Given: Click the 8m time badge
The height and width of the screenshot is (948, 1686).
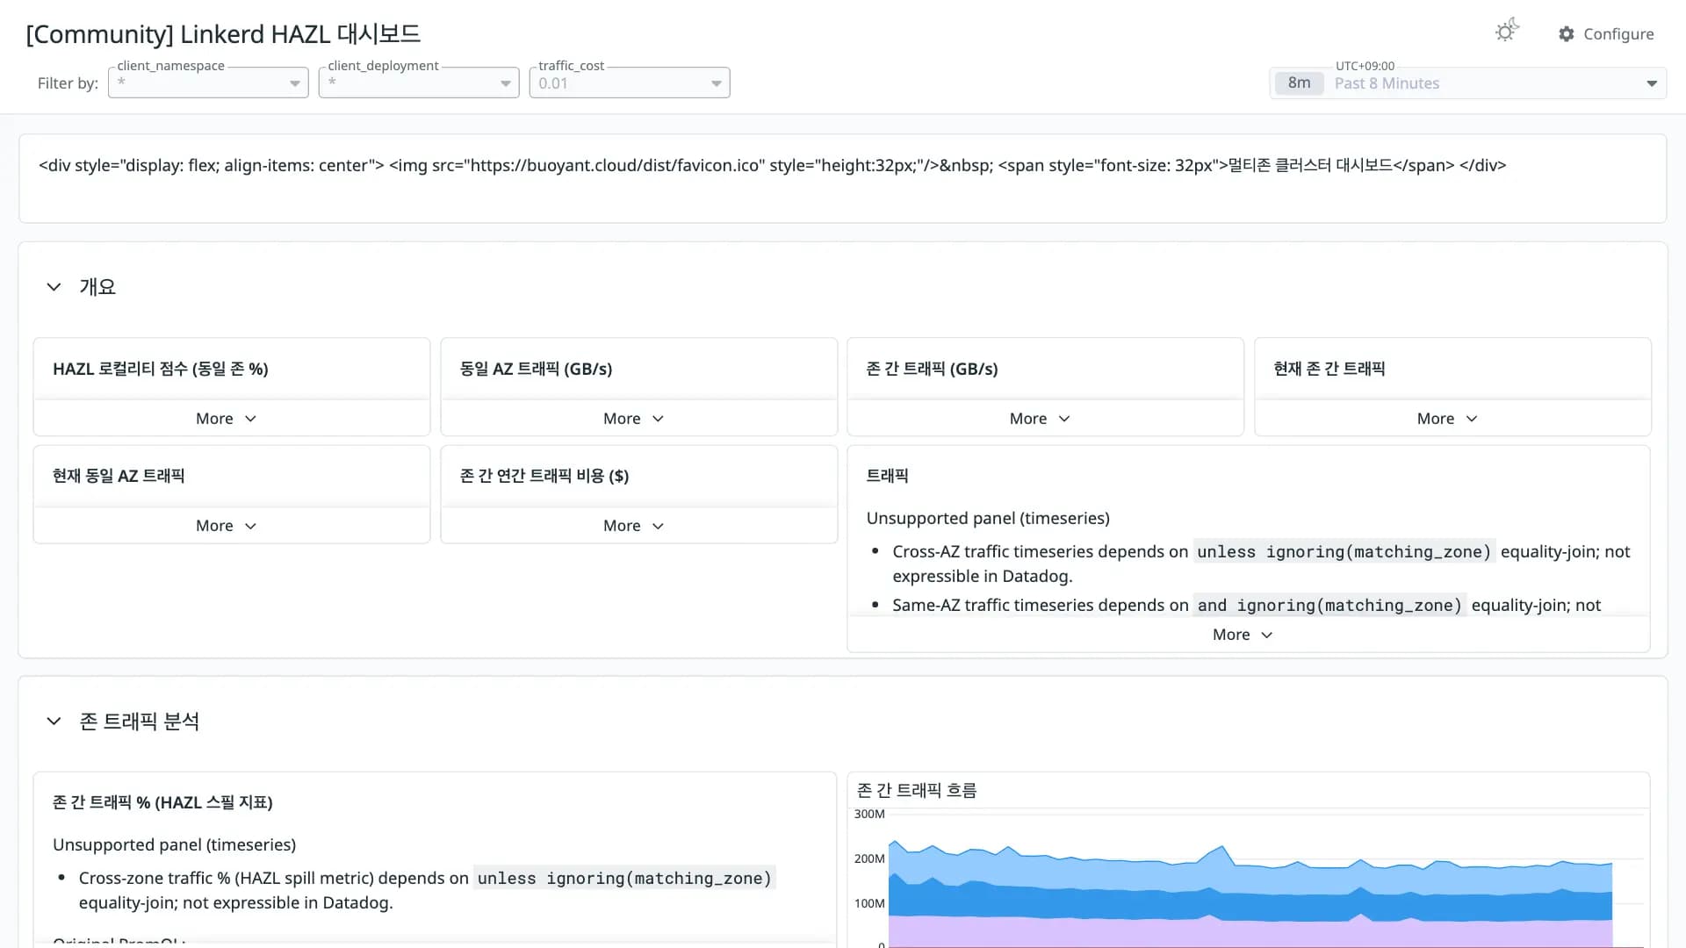Looking at the screenshot, I should (1299, 83).
